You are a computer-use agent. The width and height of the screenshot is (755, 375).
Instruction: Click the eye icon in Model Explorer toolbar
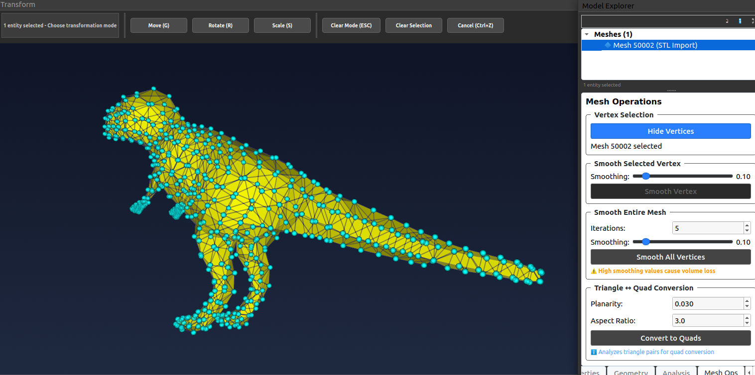[x=727, y=21]
